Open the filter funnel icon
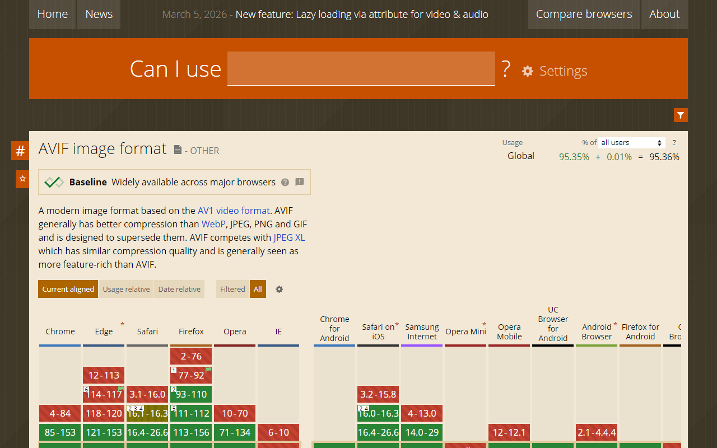This screenshot has height=448, width=717. pos(681,115)
